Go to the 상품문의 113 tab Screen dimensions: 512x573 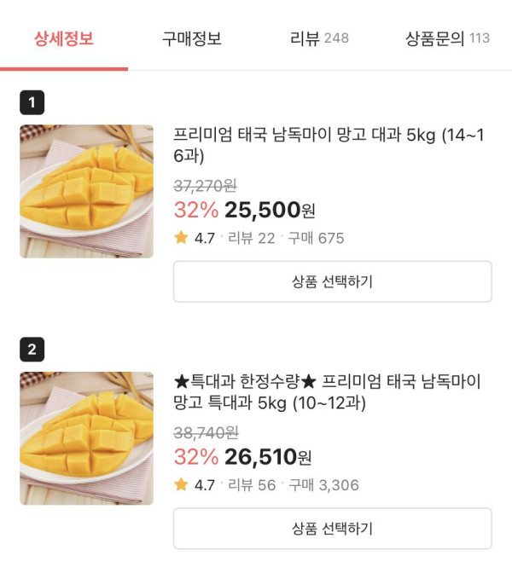pyautogui.click(x=447, y=38)
